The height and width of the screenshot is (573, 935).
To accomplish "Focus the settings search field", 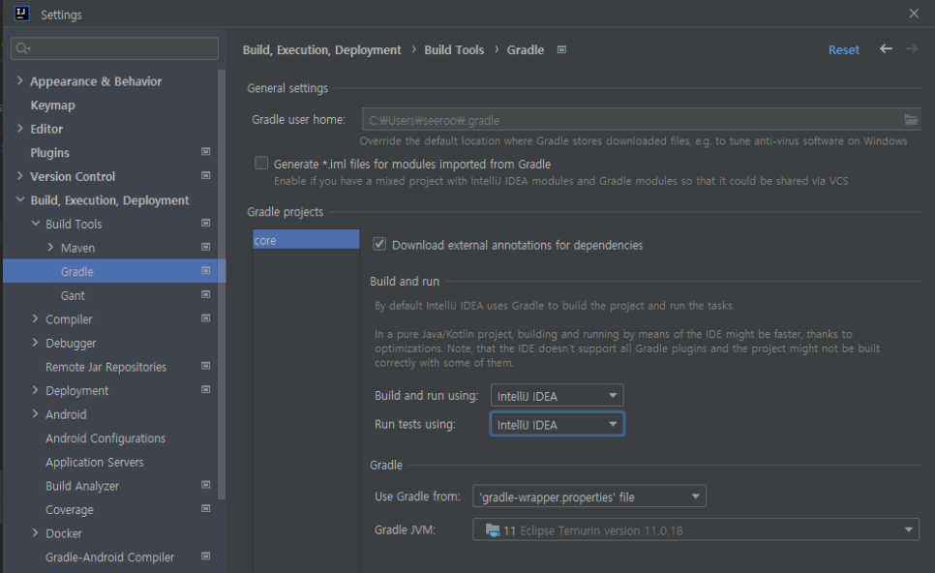I will [114, 48].
